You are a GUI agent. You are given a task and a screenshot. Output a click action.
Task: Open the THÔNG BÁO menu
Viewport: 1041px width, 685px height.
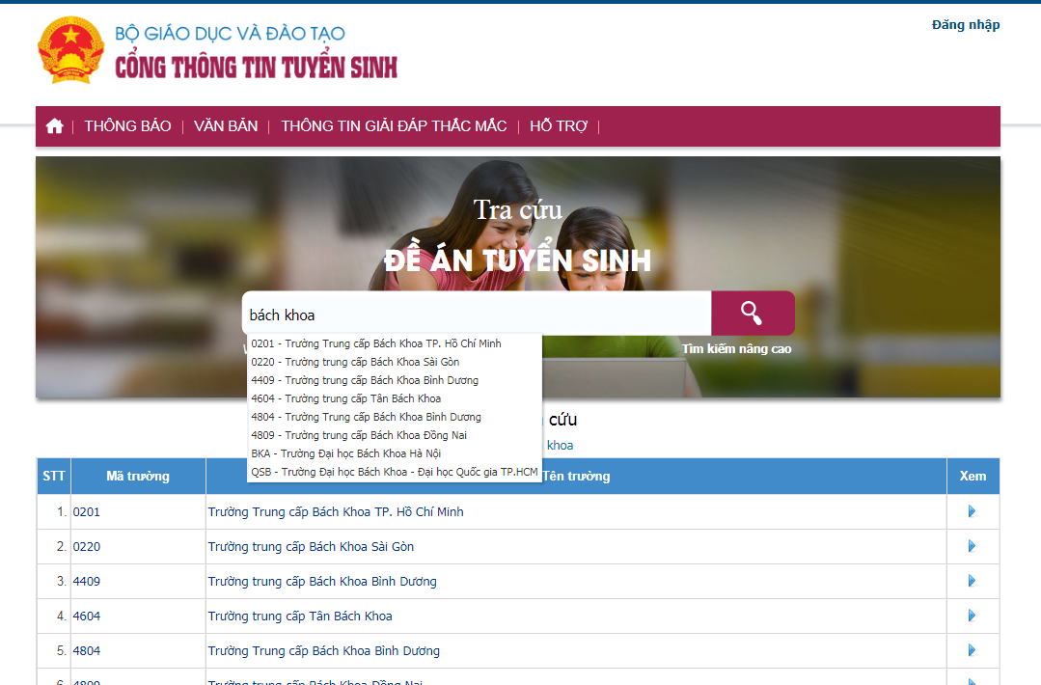pyautogui.click(x=127, y=126)
